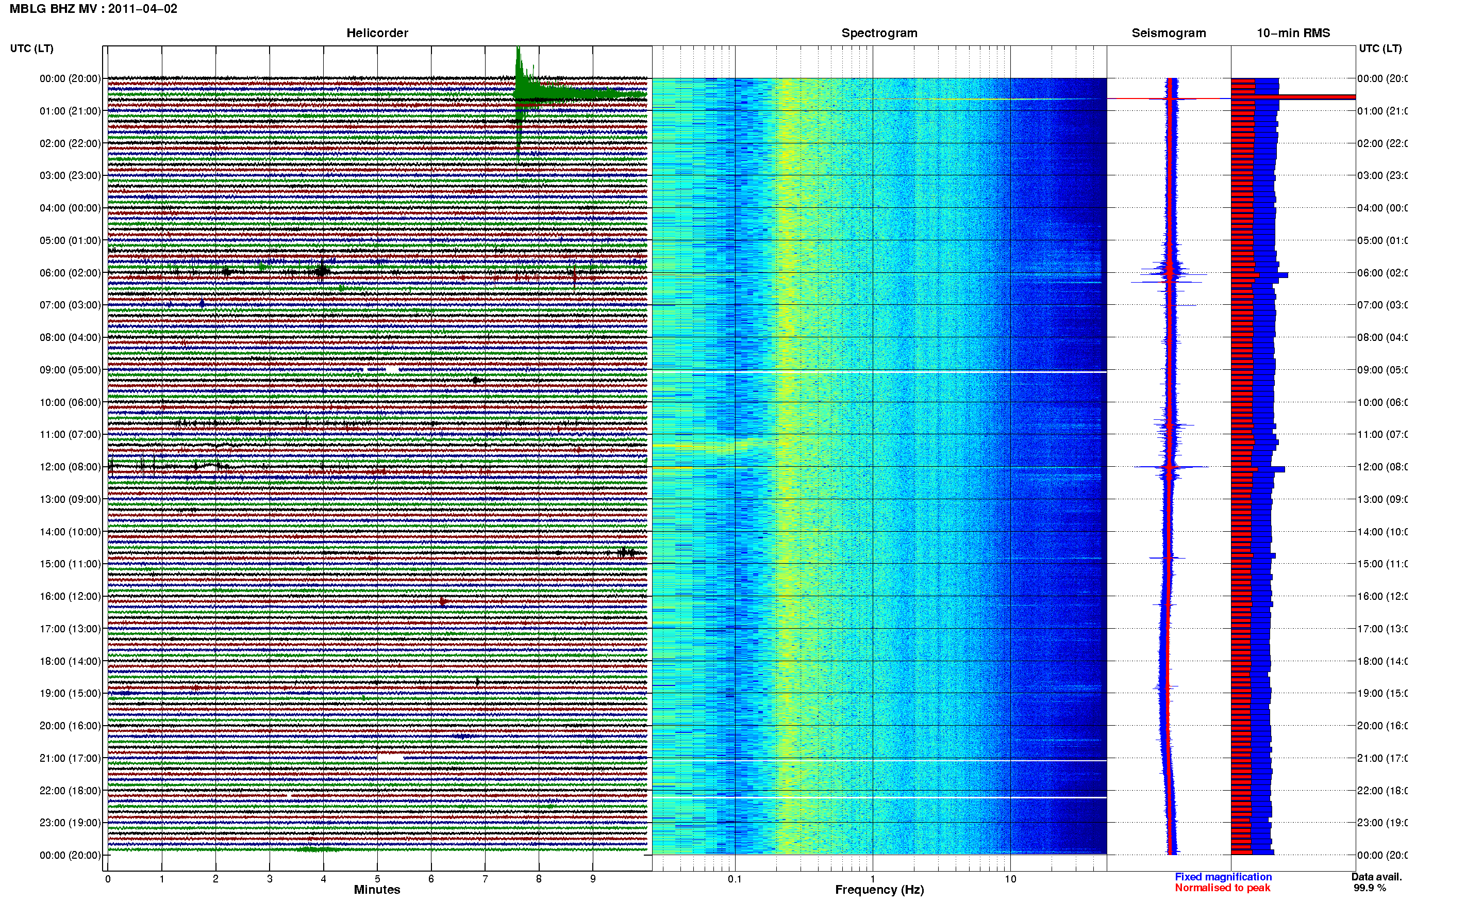Image resolution: width=1466 pixels, height=917 pixels.
Task: Select the 'Seismogram' panel heading
Action: 1169,34
